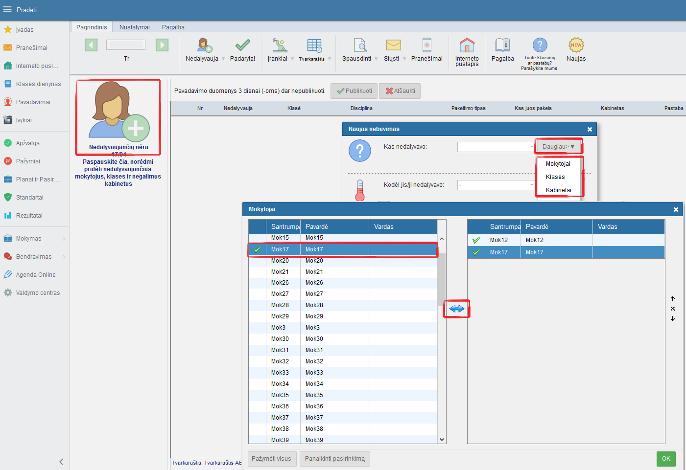Open the Nedalyvauja dropdown in the toolbar

point(223,59)
